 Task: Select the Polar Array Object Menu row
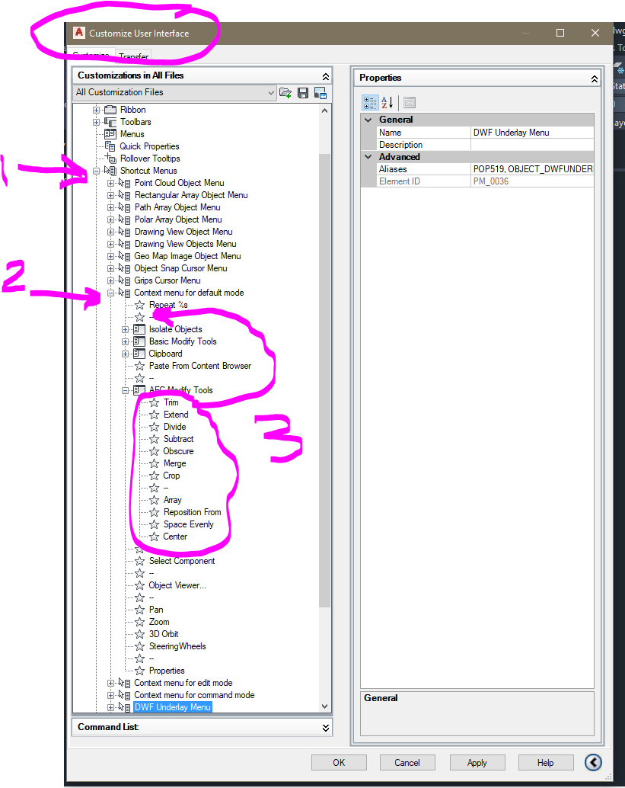(177, 219)
